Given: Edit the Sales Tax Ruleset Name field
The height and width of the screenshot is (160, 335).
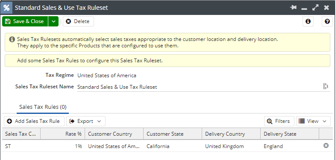Looking at the screenshot, I should [x=200, y=87].
